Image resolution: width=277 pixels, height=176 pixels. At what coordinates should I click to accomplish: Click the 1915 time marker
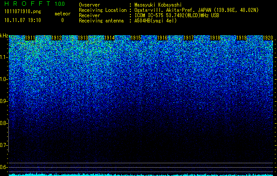pyautogui.click(x=136, y=38)
